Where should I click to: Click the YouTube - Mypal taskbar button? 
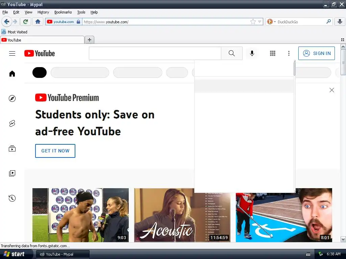63,254
